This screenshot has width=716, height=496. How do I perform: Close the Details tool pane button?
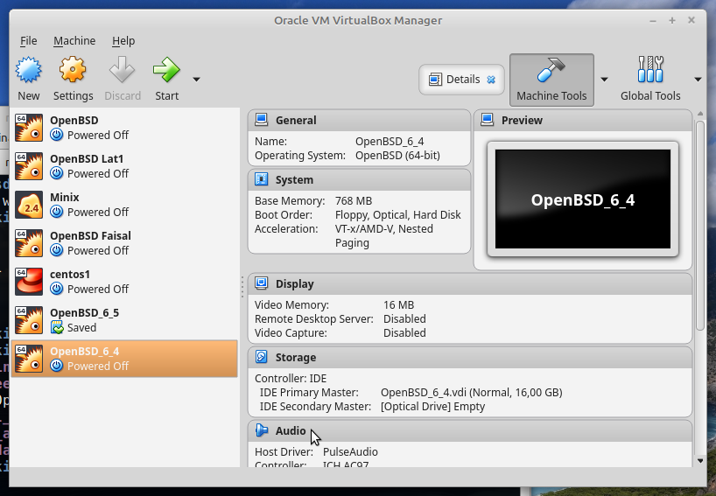(491, 80)
